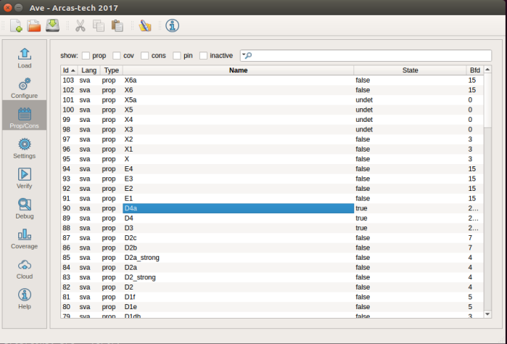The height and width of the screenshot is (344, 507).
Task: Select property row D2c
Action: 272,238
